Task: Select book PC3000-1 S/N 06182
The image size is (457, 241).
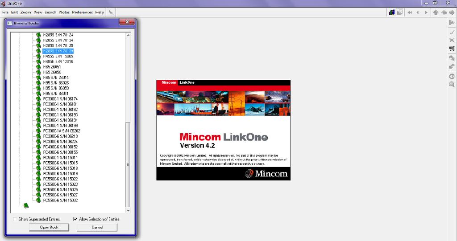Action: pos(60,110)
